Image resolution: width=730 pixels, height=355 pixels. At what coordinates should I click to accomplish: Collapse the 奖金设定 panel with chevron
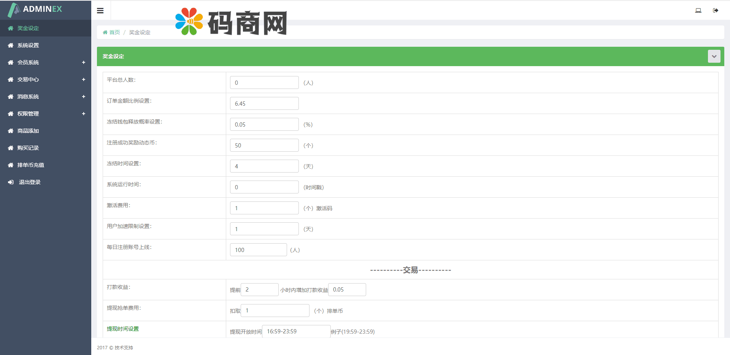pyautogui.click(x=714, y=56)
